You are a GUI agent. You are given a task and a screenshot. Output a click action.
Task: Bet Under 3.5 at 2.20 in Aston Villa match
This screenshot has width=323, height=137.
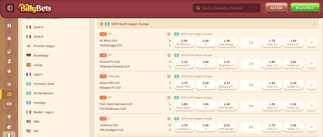293,85
